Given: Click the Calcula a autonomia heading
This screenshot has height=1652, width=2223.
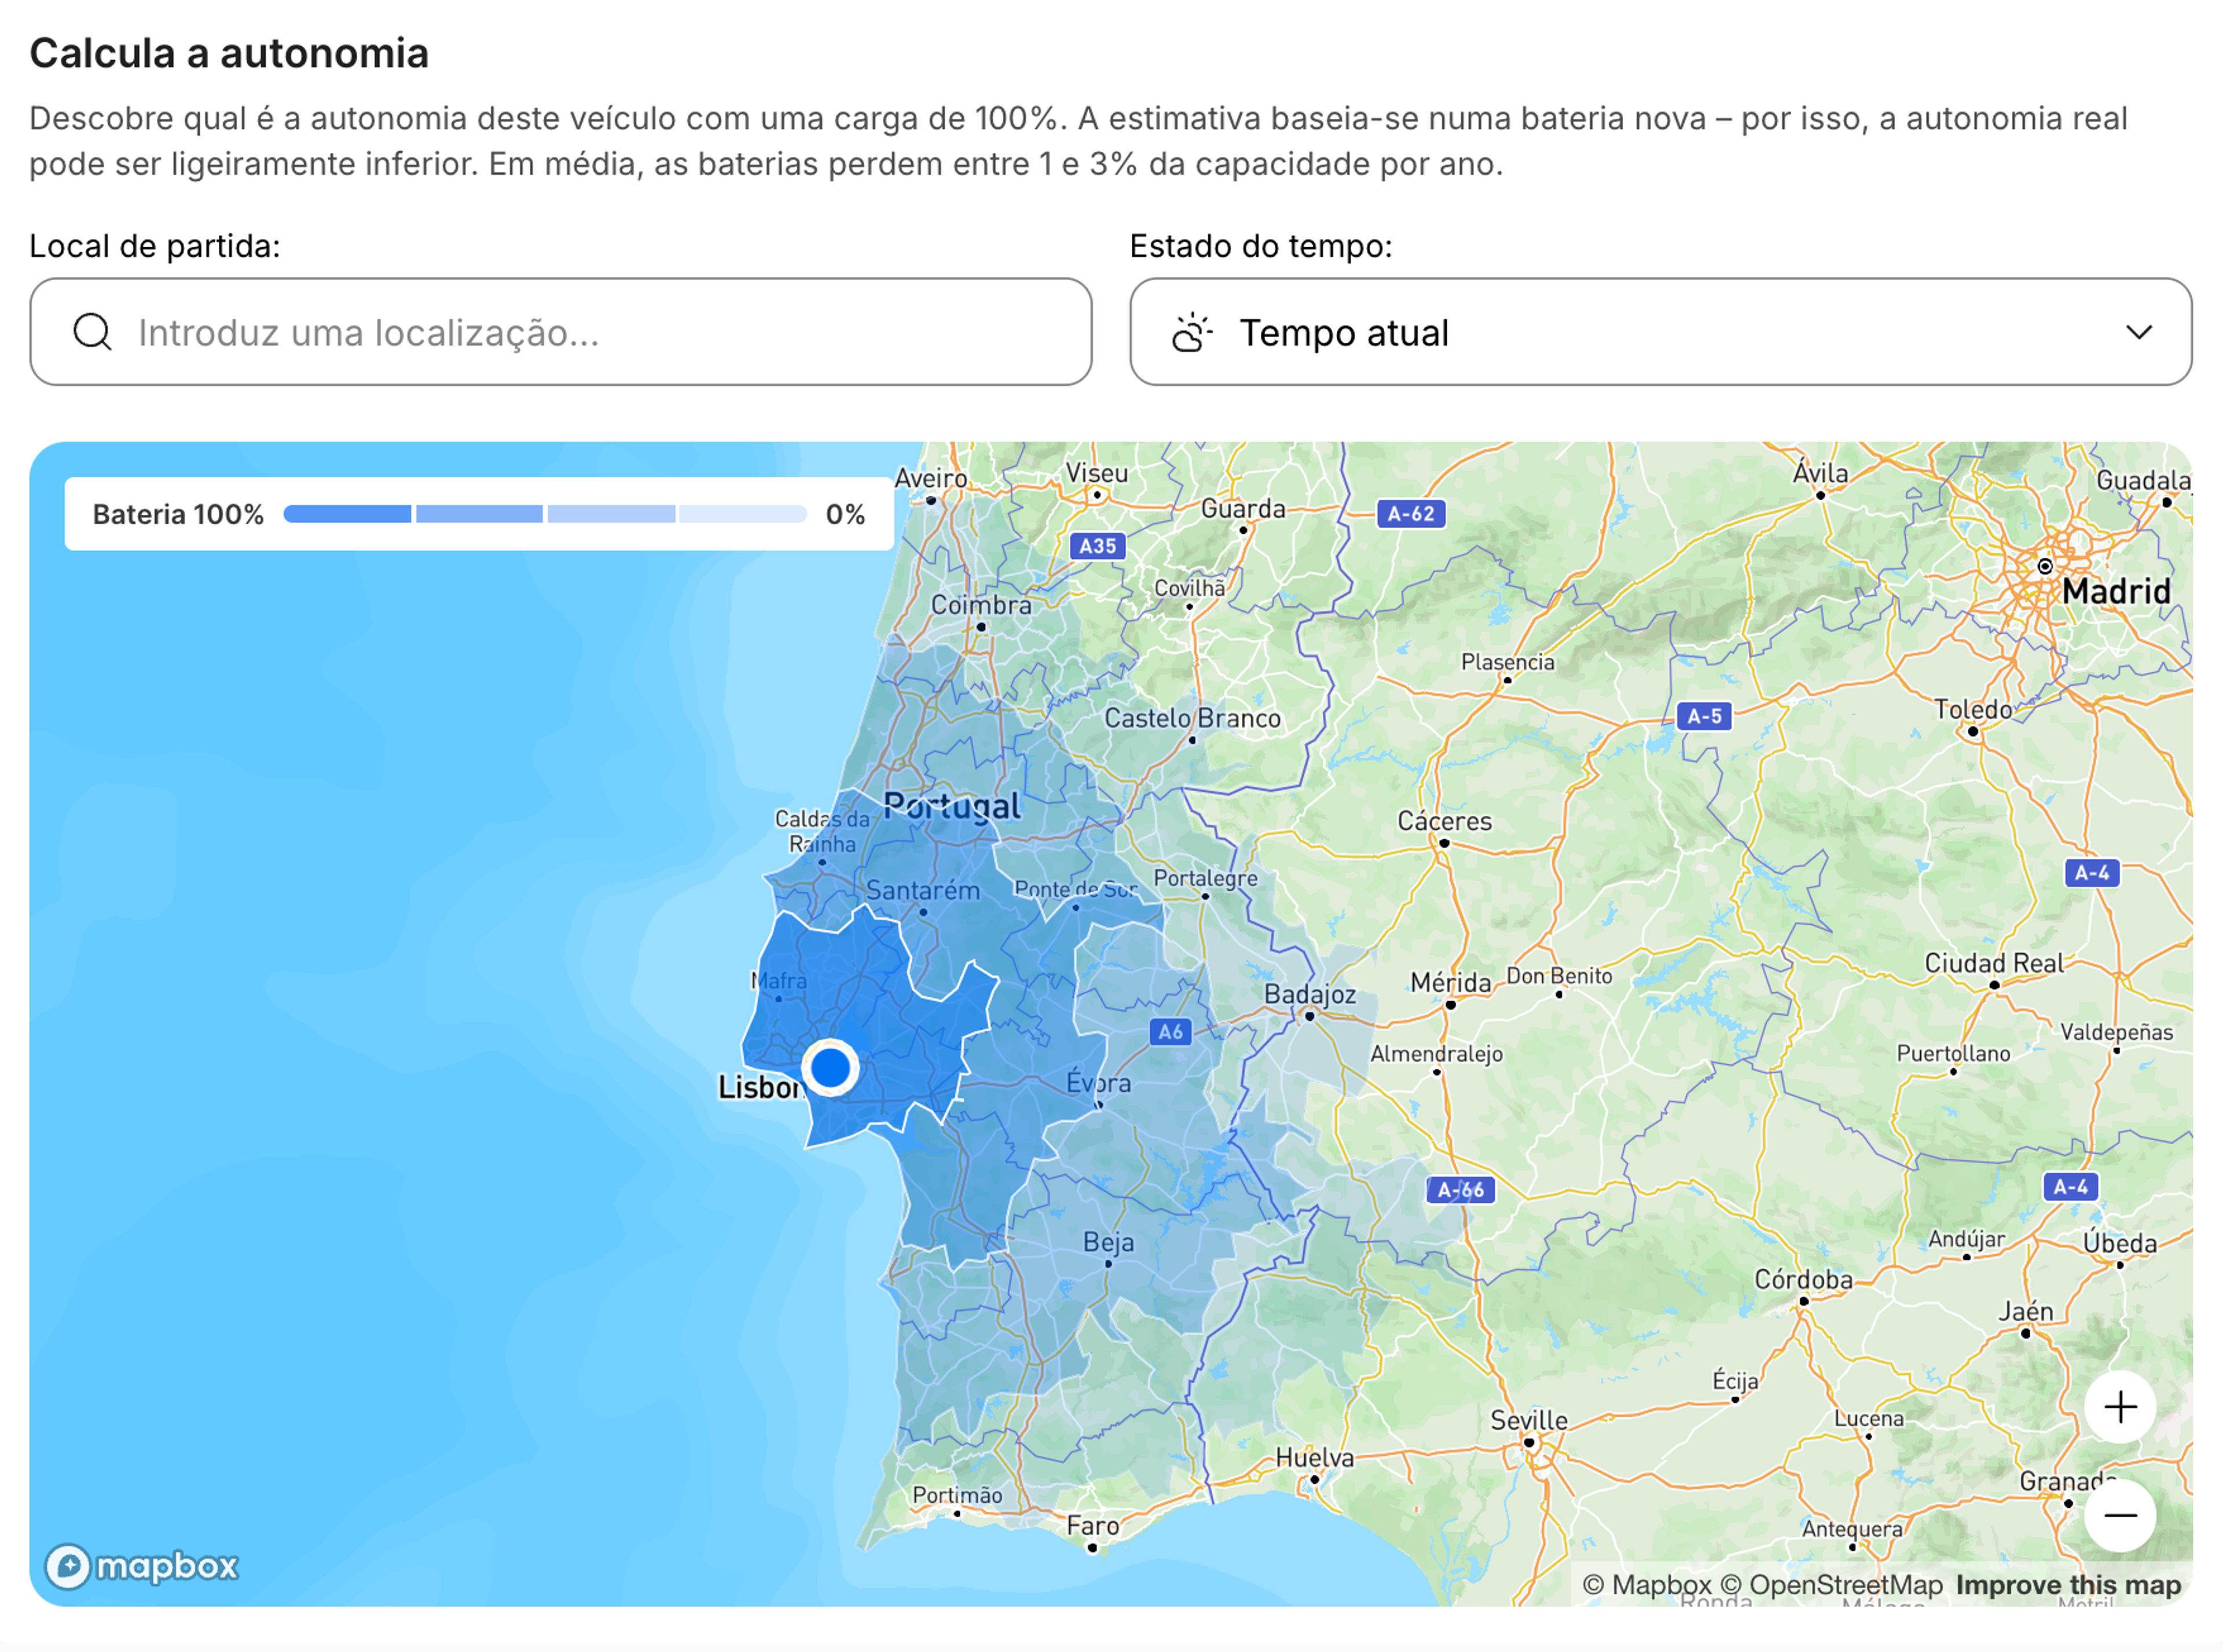Looking at the screenshot, I should coord(229,53).
